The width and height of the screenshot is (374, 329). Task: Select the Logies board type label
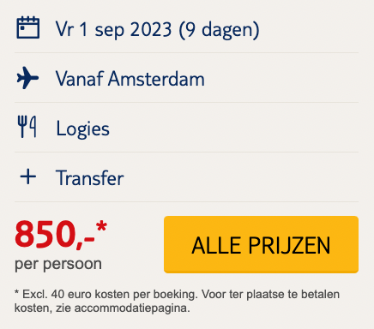pos(82,129)
